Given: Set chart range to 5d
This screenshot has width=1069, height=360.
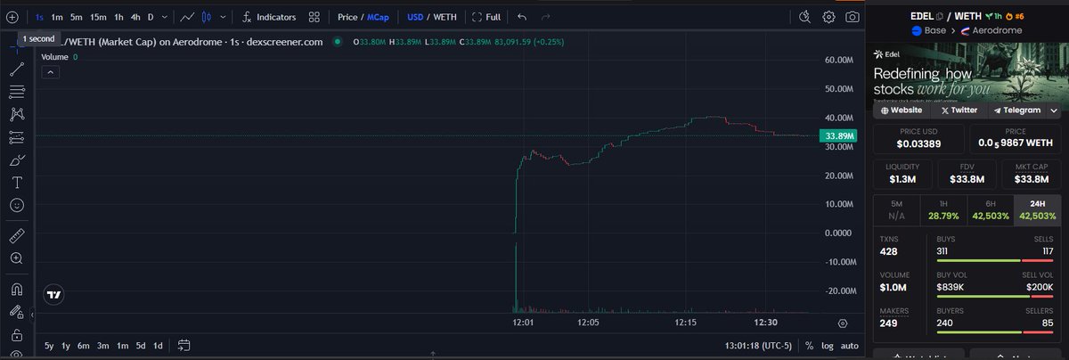Looking at the screenshot, I should tap(141, 346).
